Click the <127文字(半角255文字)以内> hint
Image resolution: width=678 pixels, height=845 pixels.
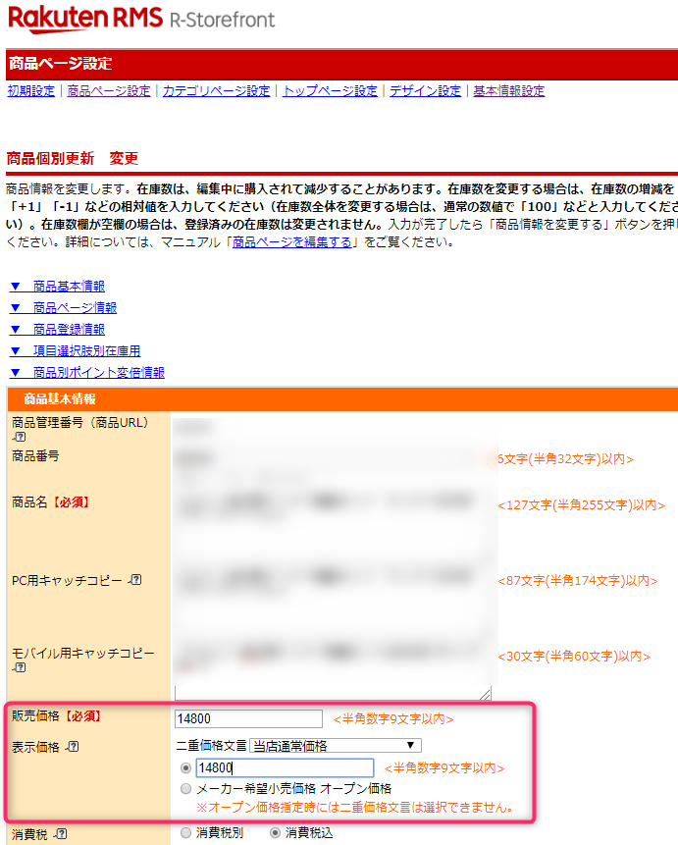(582, 505)
